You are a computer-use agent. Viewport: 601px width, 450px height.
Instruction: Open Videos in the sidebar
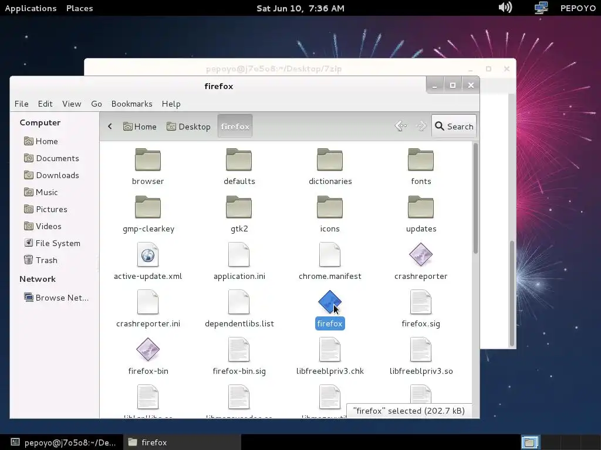[x=42, y=226]
